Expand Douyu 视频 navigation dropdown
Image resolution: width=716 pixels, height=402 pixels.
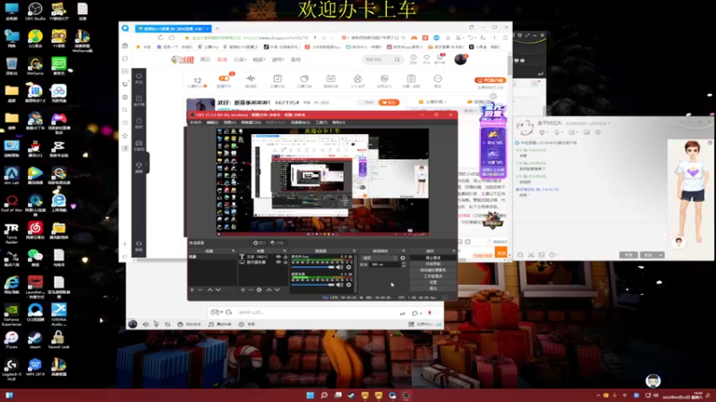coord(259,60)
